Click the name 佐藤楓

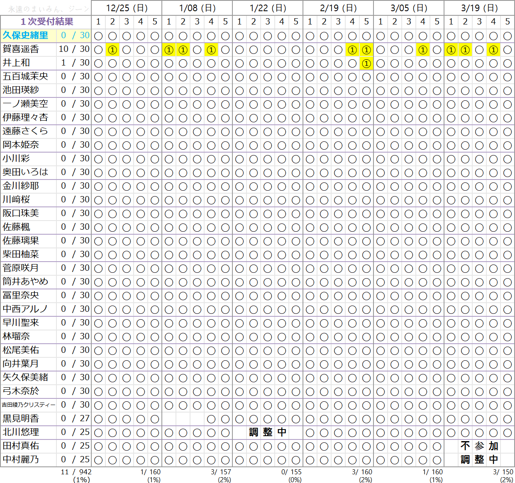pos(16,227)
